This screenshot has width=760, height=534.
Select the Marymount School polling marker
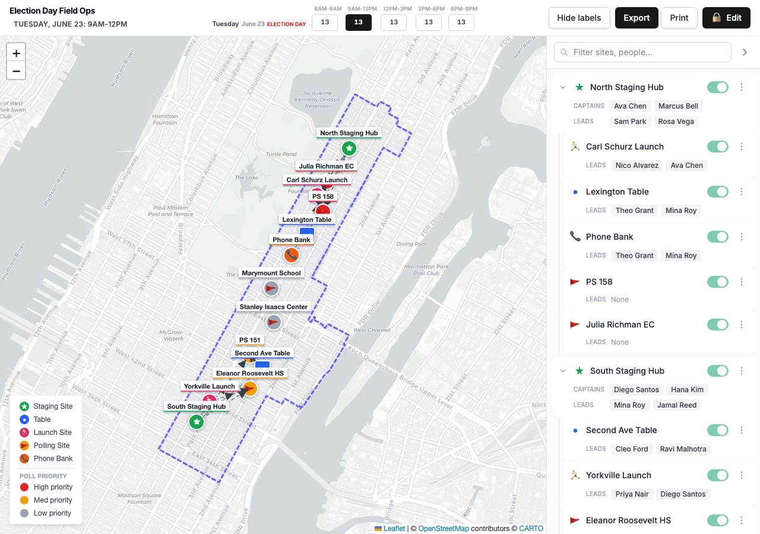point(271,288)
